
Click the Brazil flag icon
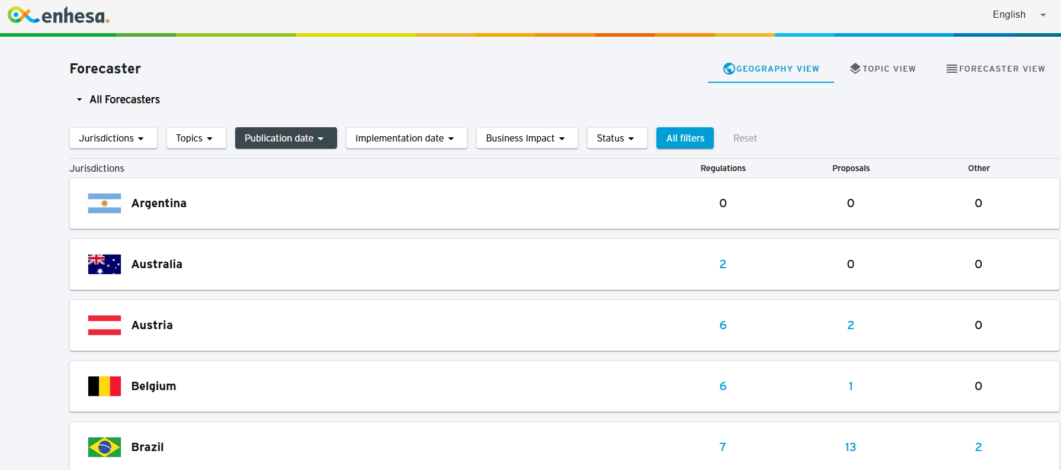coord(104,447)
